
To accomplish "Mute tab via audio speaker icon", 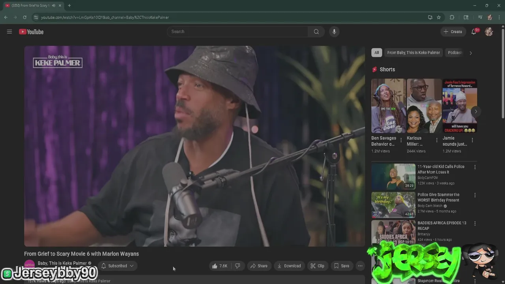I will [x=54, y=6].
